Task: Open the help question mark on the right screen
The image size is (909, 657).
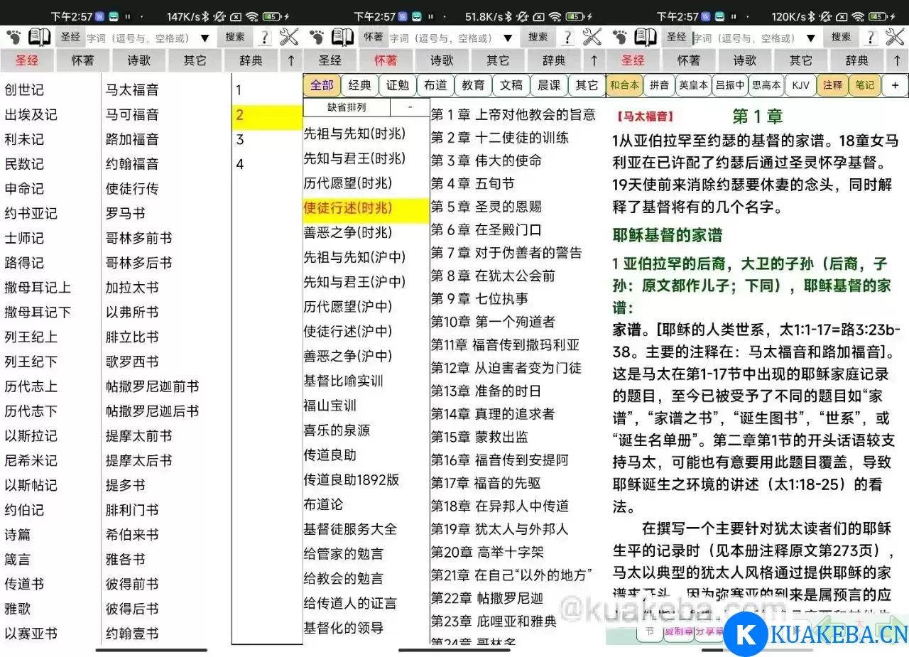Action: [x=871, y=38]
